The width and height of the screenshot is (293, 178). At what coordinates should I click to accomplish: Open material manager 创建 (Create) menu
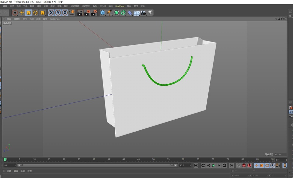tap(9, 171)
